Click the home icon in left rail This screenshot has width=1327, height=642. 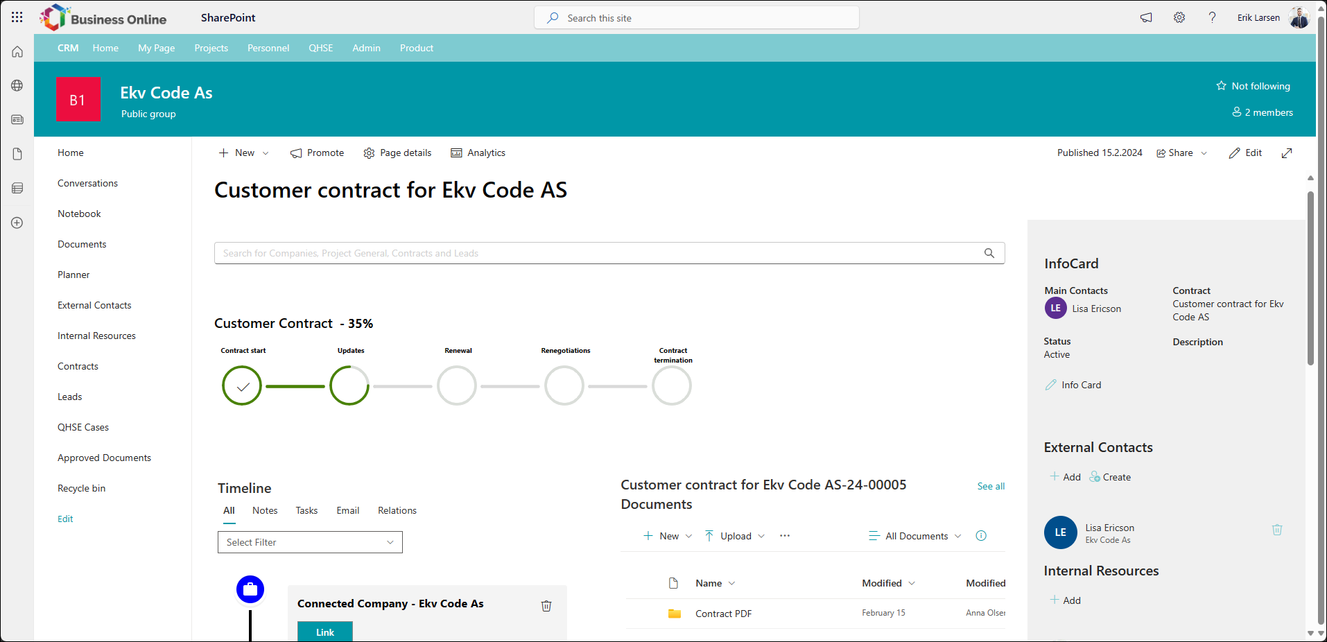point(17,52)
